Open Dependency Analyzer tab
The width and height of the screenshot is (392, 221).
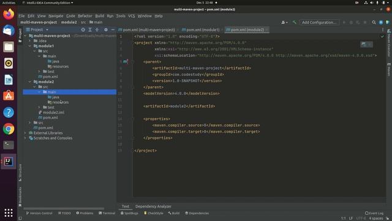[153, 206]
